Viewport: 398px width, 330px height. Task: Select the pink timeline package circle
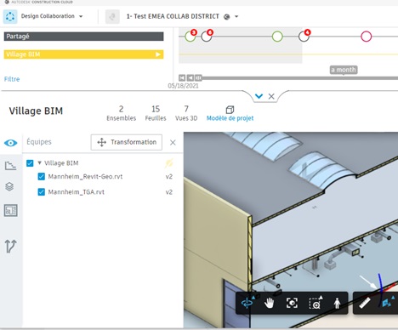coord(366,37)
